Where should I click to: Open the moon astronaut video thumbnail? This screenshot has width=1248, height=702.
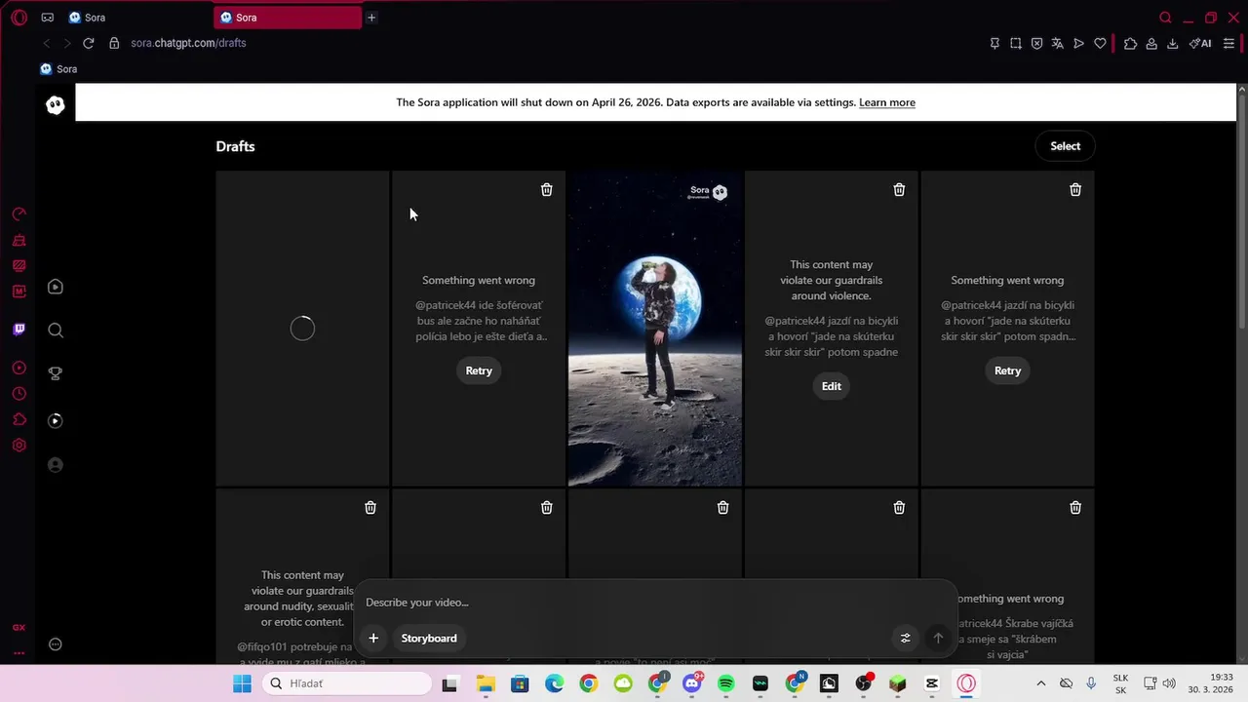(x=655, y=329)
